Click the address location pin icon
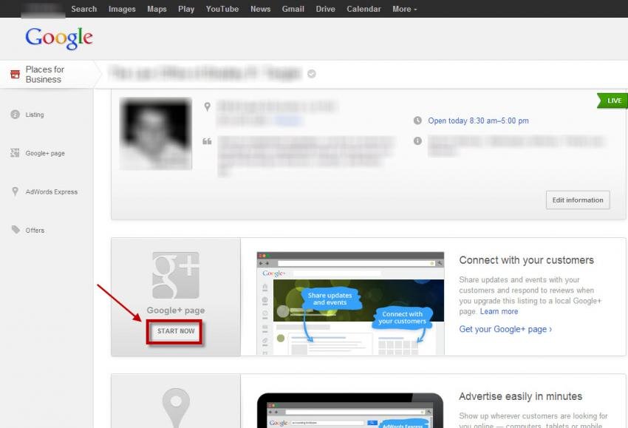Viewport: 628px width, 428px height. 207,107
